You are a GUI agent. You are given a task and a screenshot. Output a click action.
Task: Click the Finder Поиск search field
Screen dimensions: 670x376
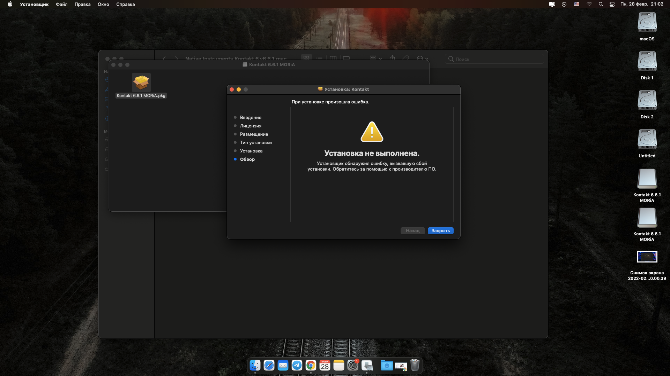[496, 59]
